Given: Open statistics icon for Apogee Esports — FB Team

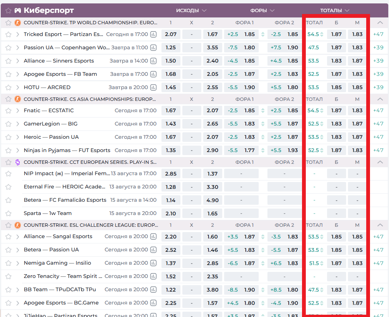Looking at the screenshot, I should 153,74.
